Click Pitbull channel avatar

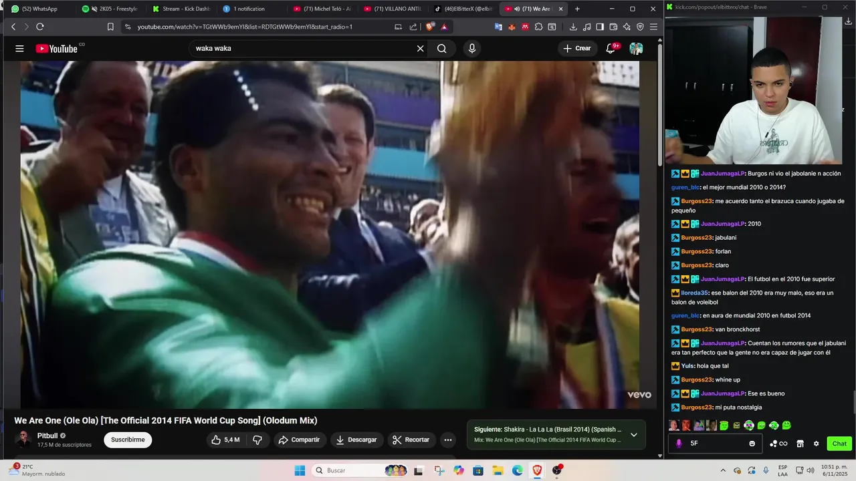coord(23,439)
